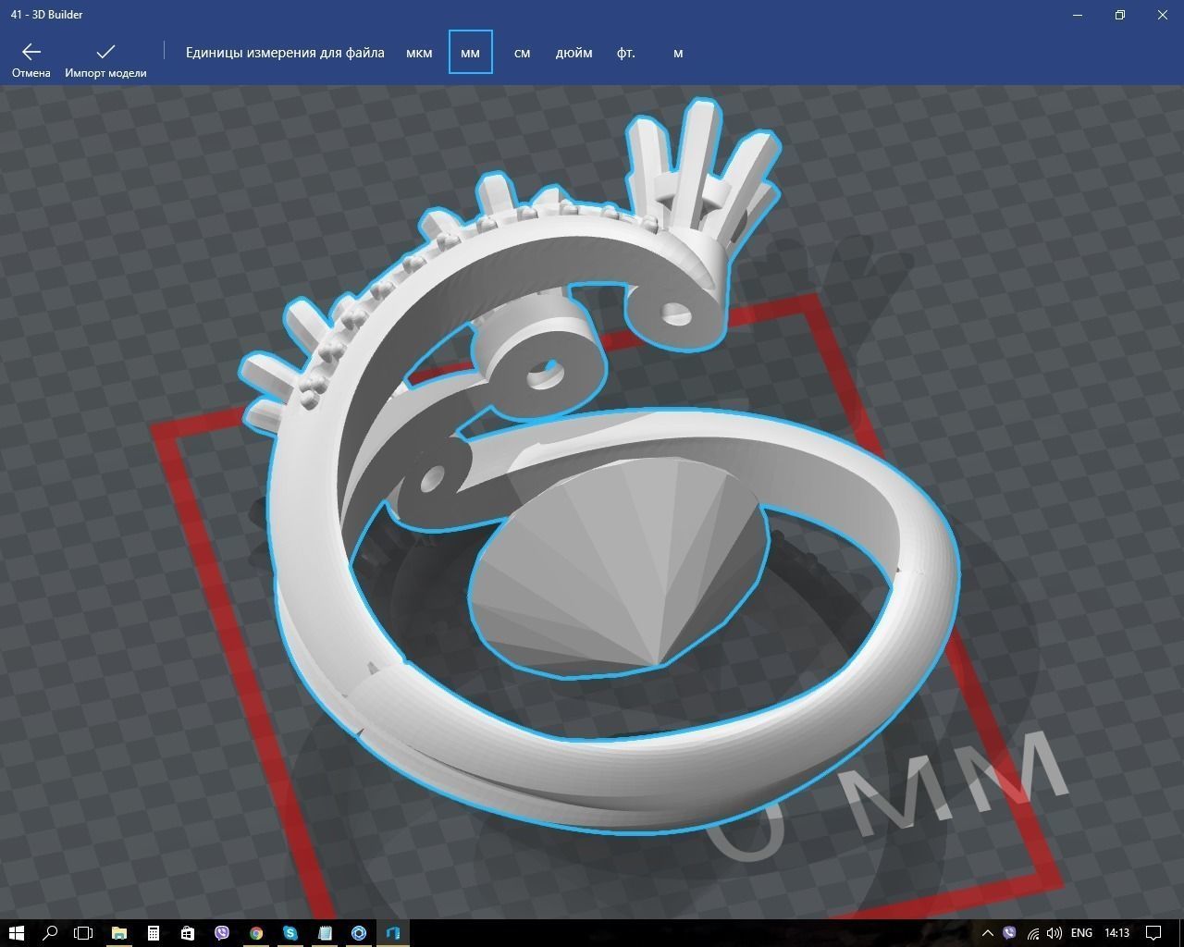Select см as file units
The image size is (1184, 947).
click(x=522, y=53)
